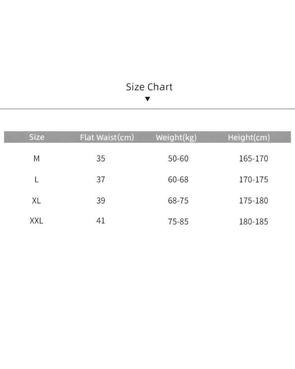Image resolution: width=295 pixels, height=369 pixels.
Task: Click the height range 170-175
Action: tap(254, 179)
